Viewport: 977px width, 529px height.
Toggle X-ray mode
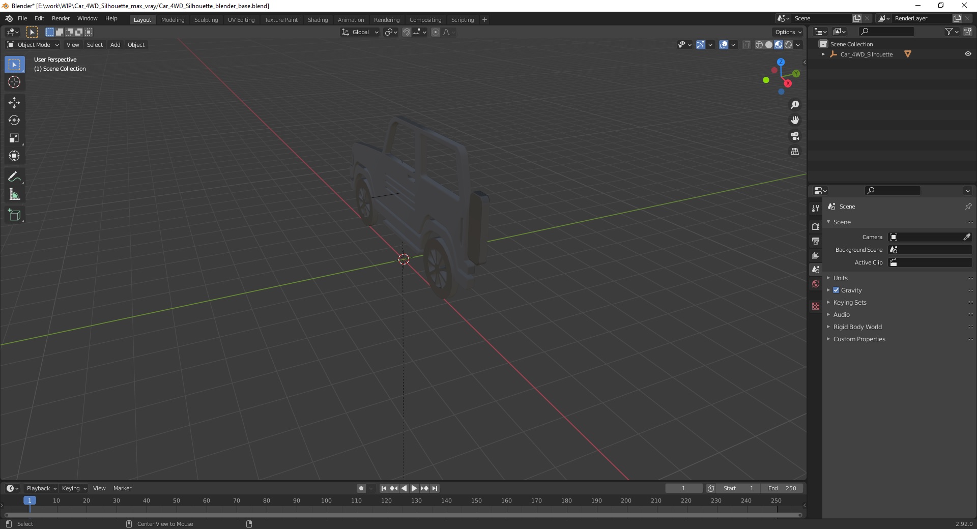[x=746, y=45]
